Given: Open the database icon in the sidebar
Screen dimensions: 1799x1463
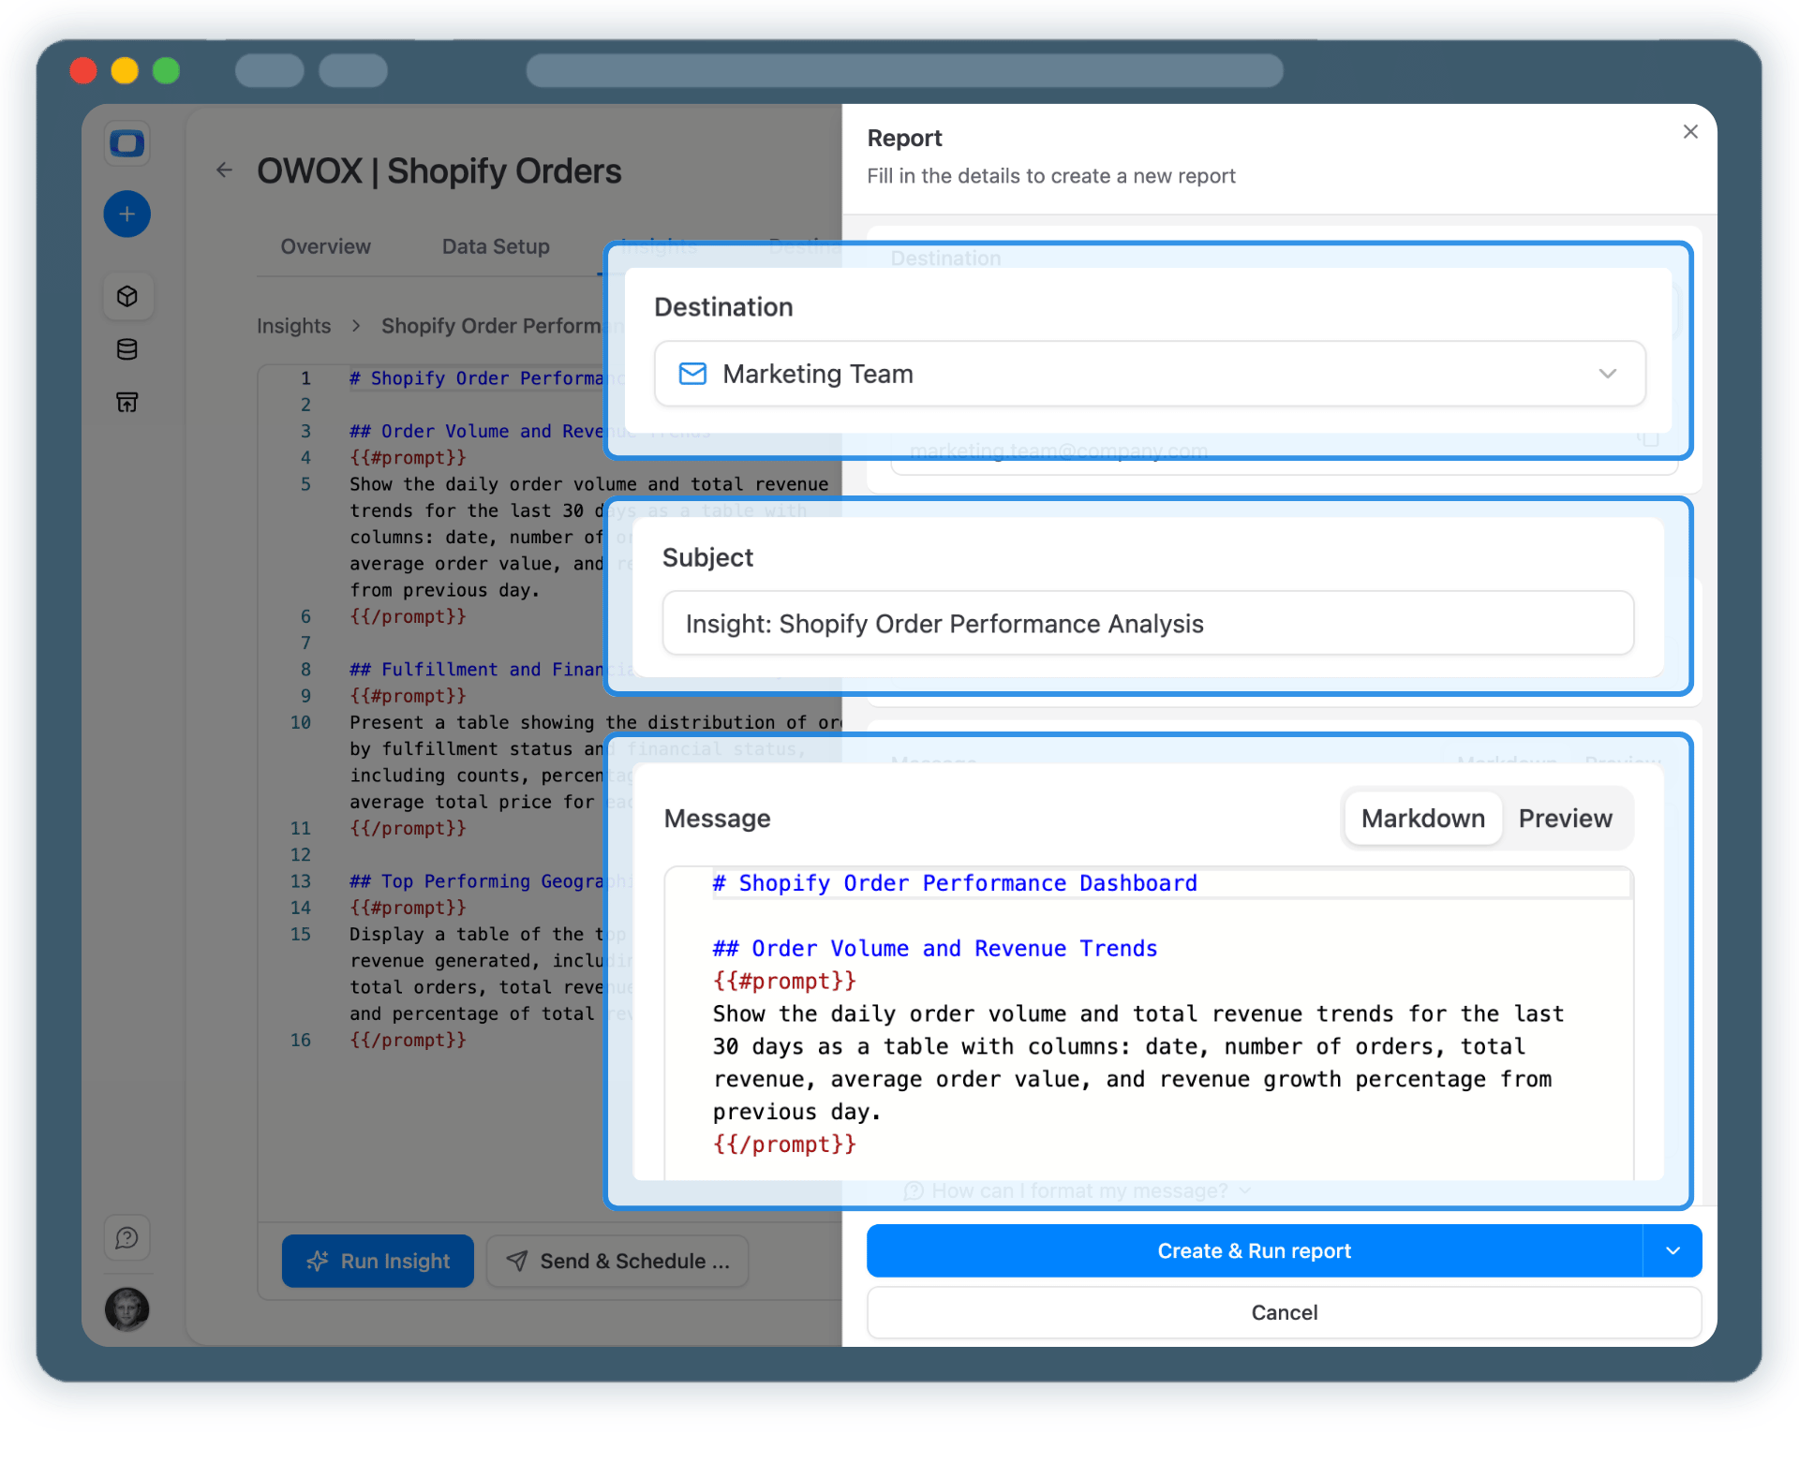Looking at the screenshot, I should click(127, 349).
